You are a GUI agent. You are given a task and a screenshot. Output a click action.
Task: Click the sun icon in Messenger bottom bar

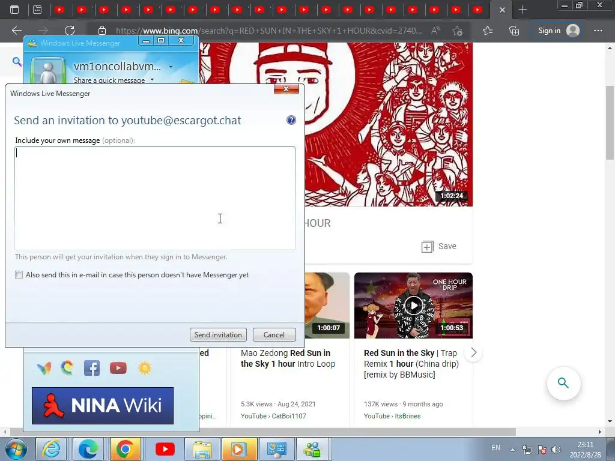coord(144,368)
